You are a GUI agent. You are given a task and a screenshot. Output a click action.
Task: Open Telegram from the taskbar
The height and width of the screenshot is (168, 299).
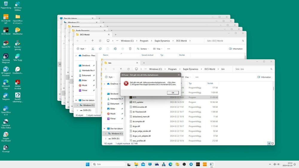191,164
